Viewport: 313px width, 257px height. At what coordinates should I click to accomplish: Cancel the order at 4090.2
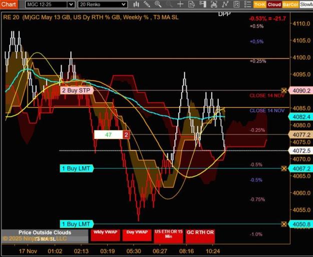coord(284,90)
